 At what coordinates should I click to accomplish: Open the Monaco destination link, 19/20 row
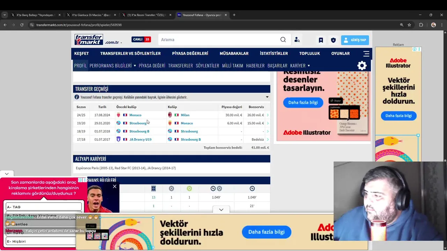(x=187, y=123)
